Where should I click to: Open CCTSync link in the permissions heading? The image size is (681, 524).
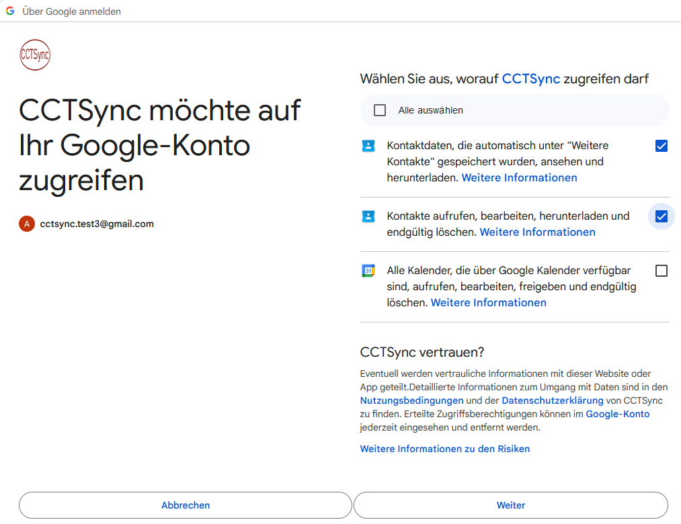530,79
